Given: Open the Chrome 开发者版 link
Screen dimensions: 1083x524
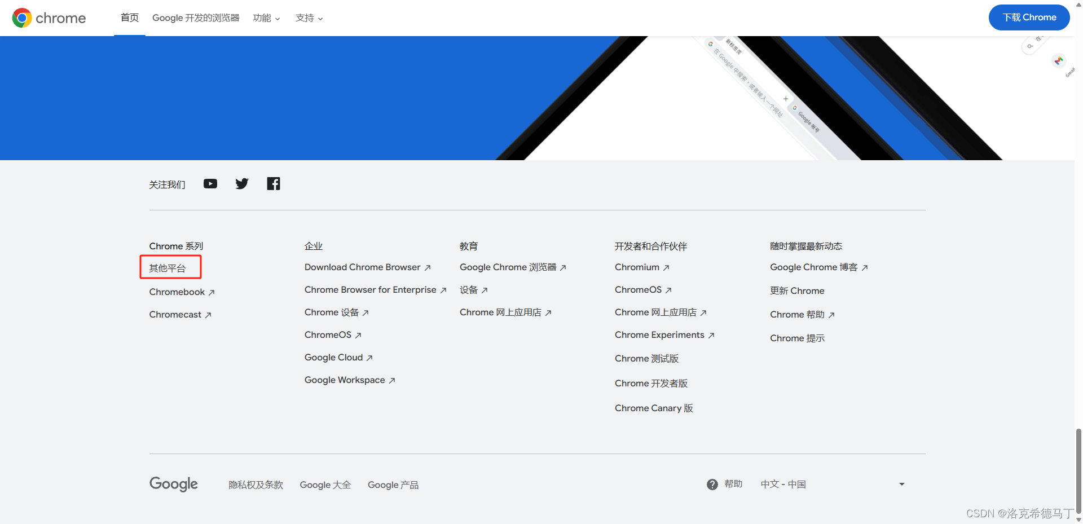Looking at the screenshot, I should (651, 384).
